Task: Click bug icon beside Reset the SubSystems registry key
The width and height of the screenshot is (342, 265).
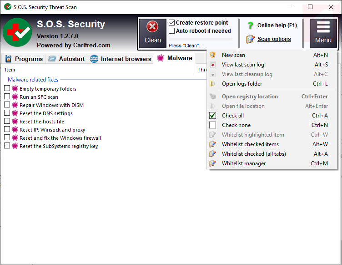Action: click(15, 146)
